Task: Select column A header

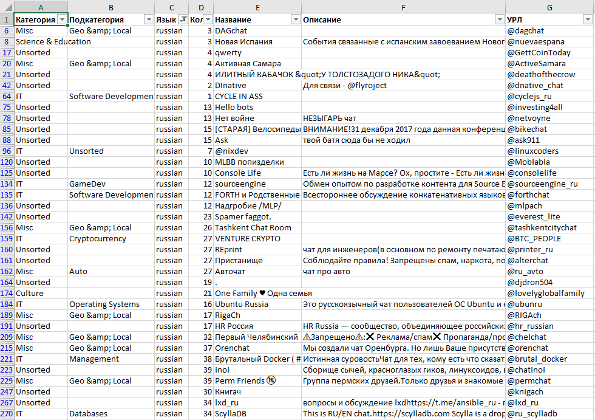Action: click(41, 7)
